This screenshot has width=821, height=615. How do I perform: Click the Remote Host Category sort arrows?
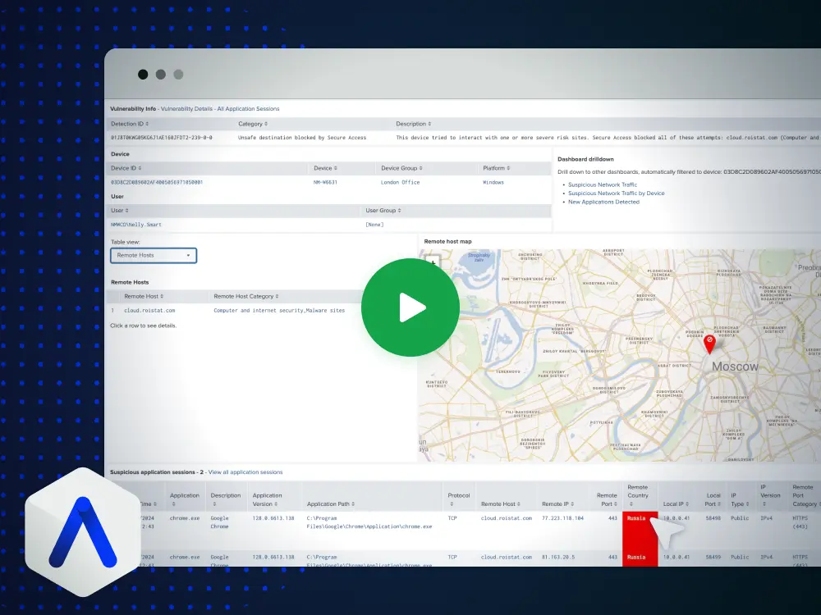277,297
